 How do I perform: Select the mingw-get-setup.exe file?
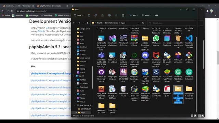tap(112, 74)
